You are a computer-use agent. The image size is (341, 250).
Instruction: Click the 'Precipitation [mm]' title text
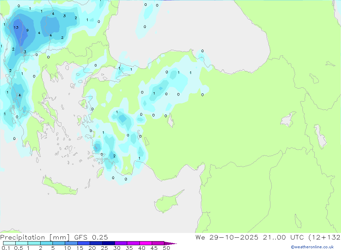pyautogui.click(x=35, y=237)
